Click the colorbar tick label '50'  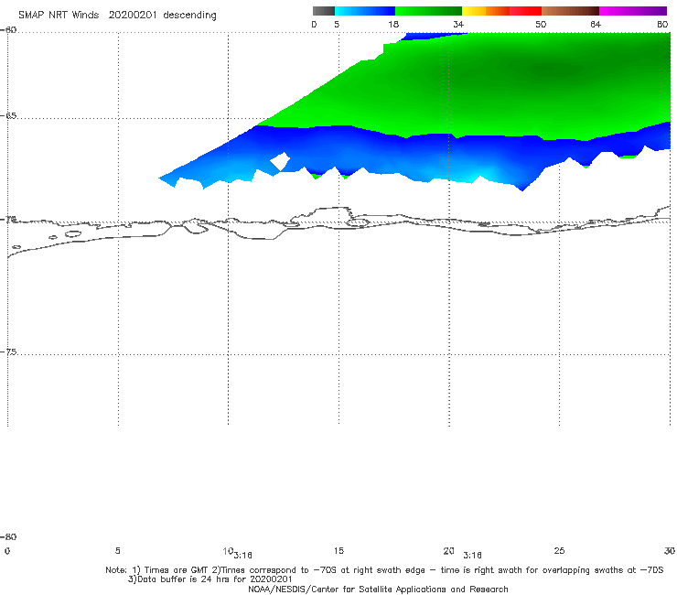pos(541,24)
